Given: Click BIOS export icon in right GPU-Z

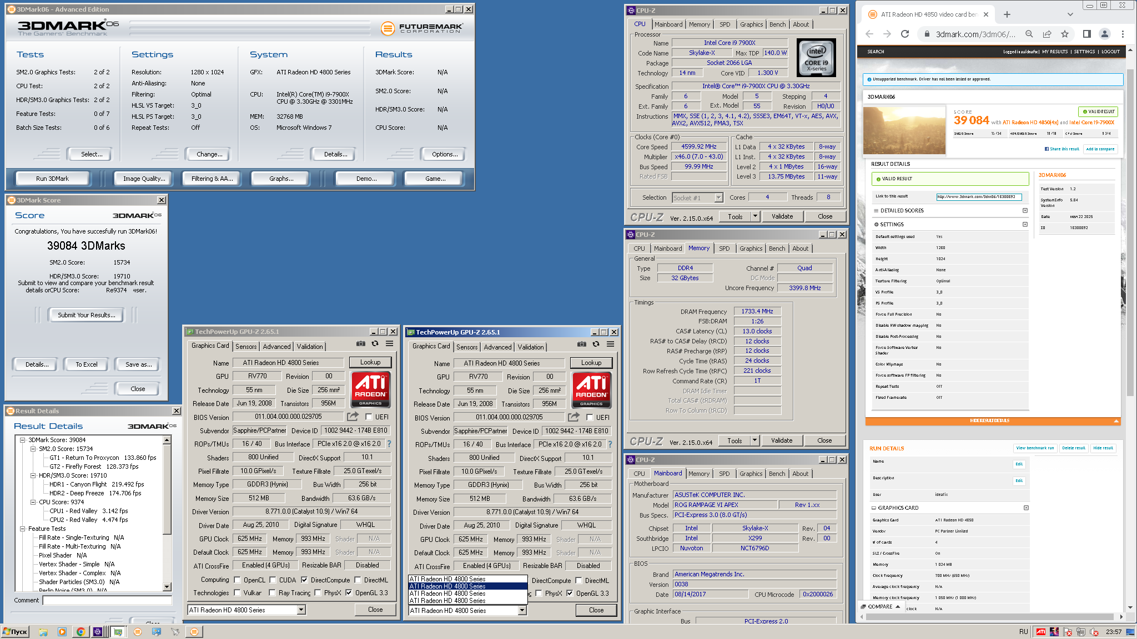Looking at the screenshot, I should click(x=574, y=417).
